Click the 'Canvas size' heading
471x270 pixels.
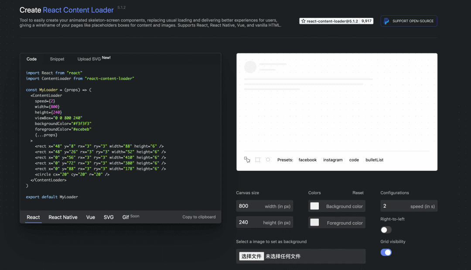tap(248, 192)
